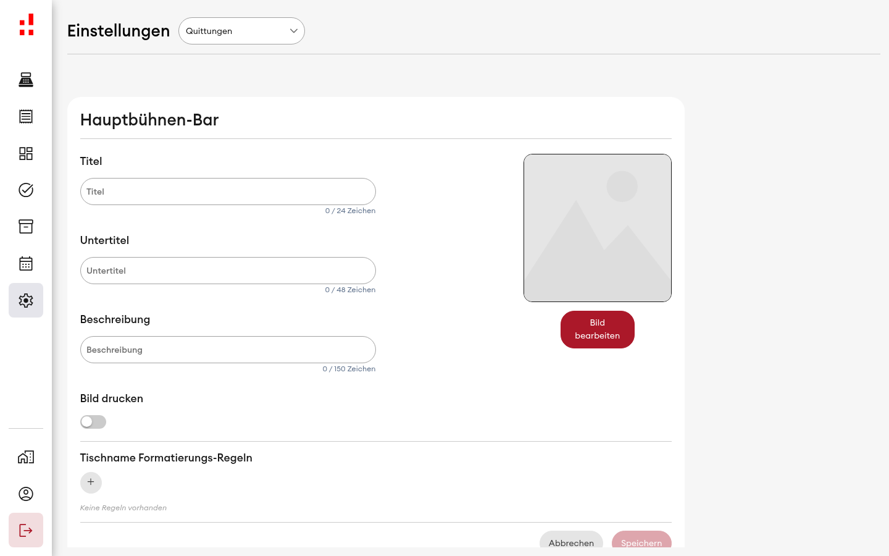The height and width of the screenshot is (556, 889).
Task: Focus the Titel input field
Action: pos(228,192)
